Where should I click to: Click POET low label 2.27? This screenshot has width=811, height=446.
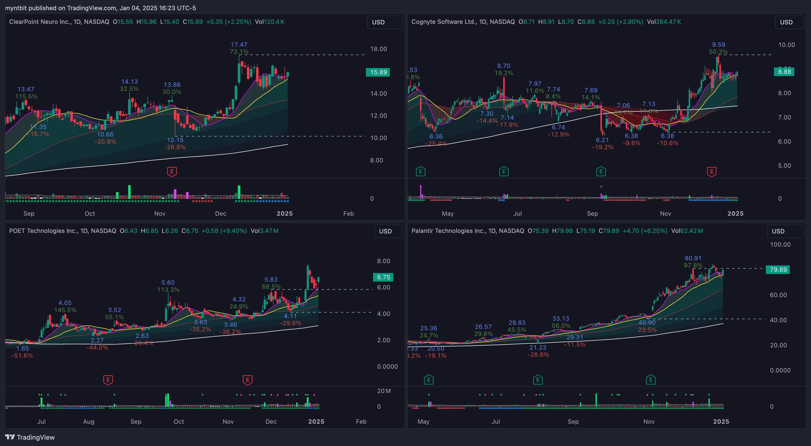pyautogui.click(x=97, y=340)
